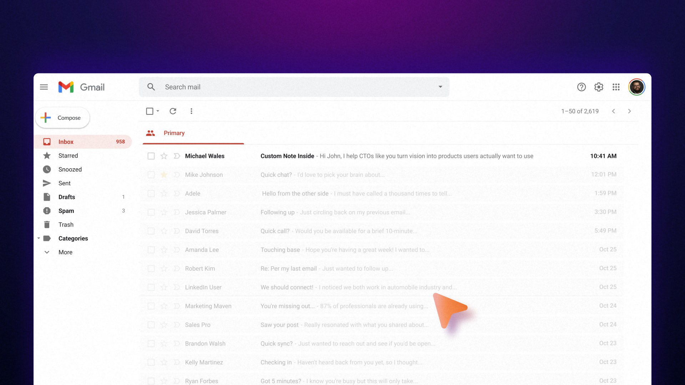685x385 pixels.
Task: Click the Search mail field
Action: point(285,87)
